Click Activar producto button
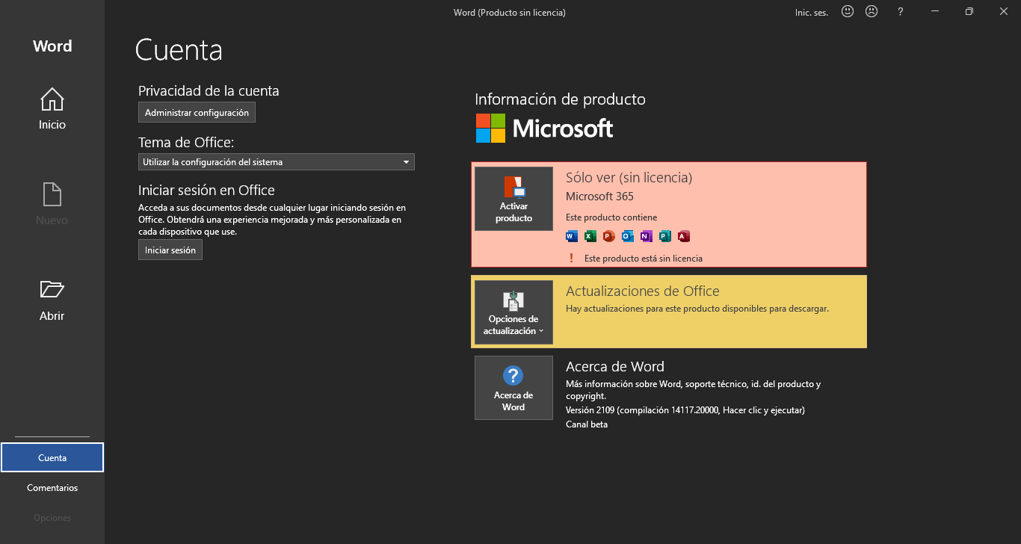The image size is (1021, 544). coord(513,199)
